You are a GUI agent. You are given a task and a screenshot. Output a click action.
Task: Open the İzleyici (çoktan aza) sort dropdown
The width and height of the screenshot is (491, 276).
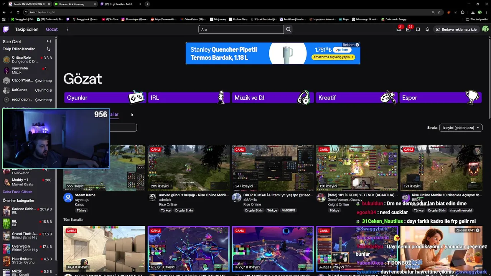tap(460, 128)
